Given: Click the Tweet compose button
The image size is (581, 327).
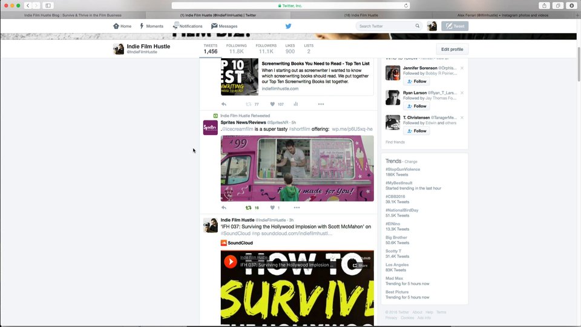Looking at the screenshot, I should 455,26.
